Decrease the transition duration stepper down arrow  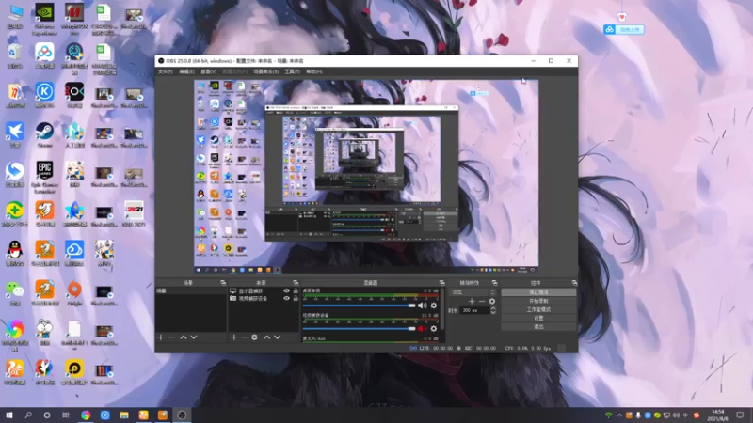(492, 313)
